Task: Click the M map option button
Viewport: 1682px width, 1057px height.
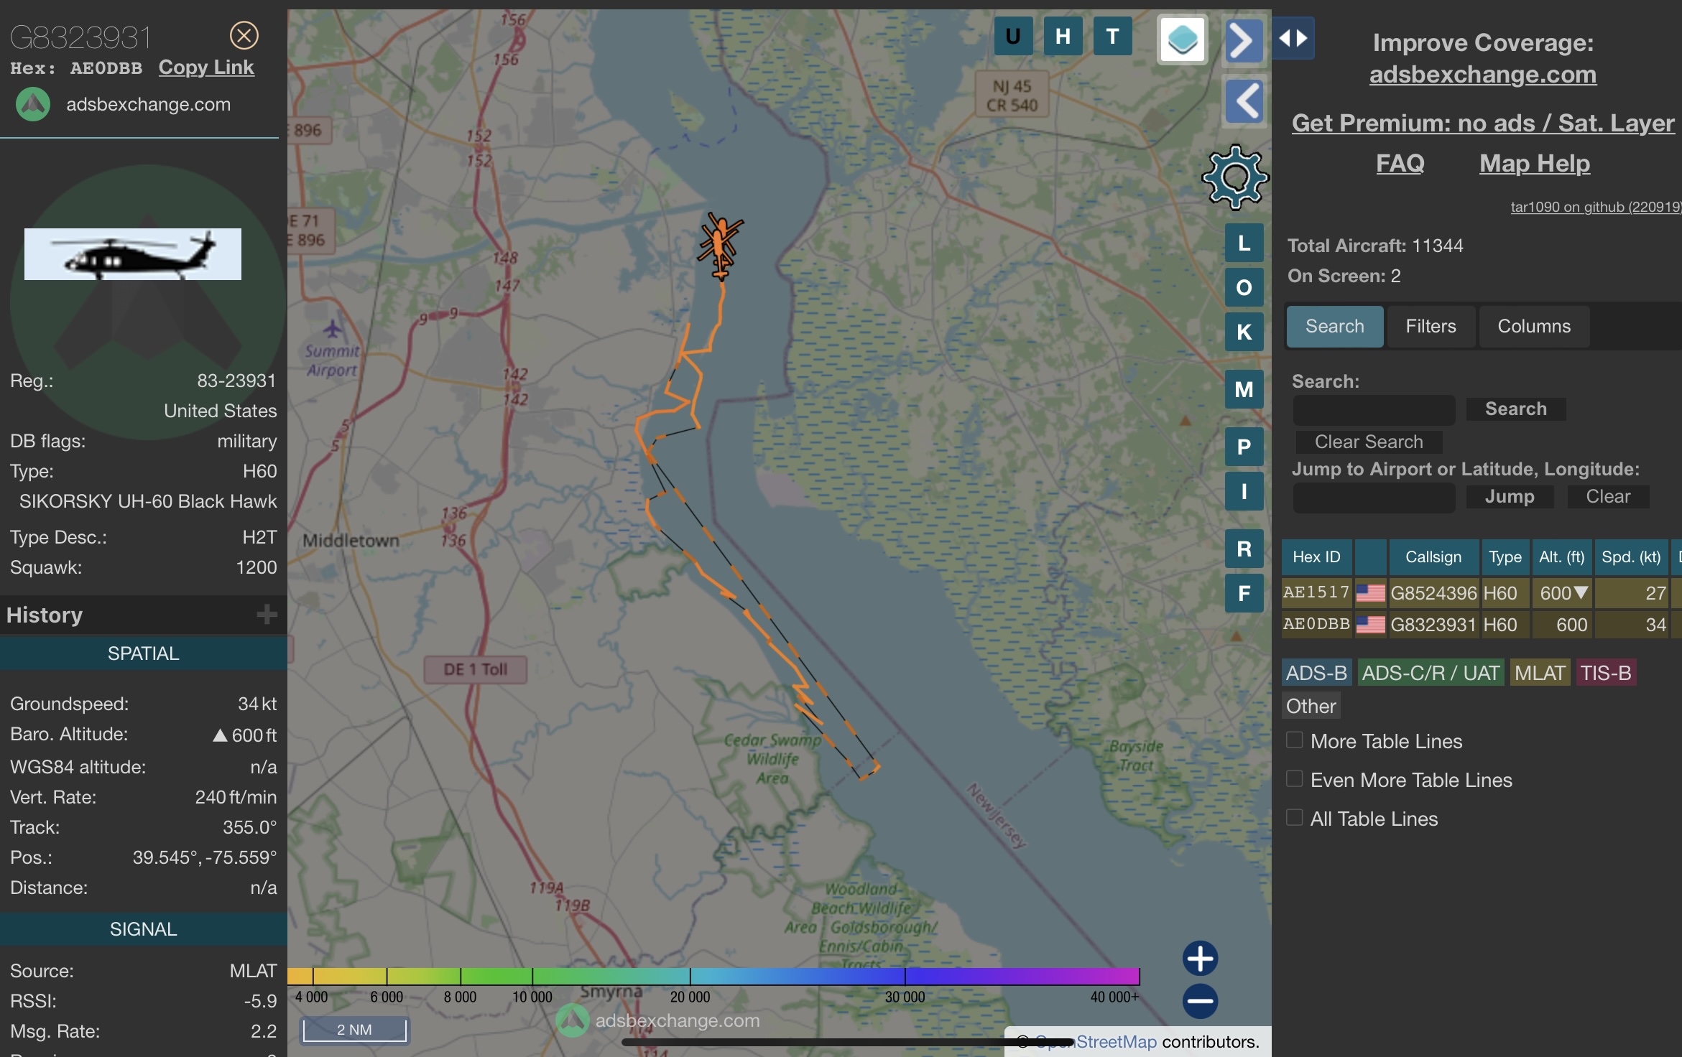Action: (x=1244, y=390)
